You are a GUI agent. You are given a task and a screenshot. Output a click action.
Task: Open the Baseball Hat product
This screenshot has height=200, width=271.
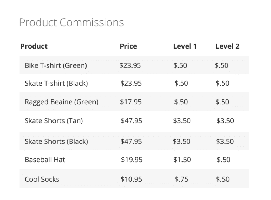tap(45, 160)
